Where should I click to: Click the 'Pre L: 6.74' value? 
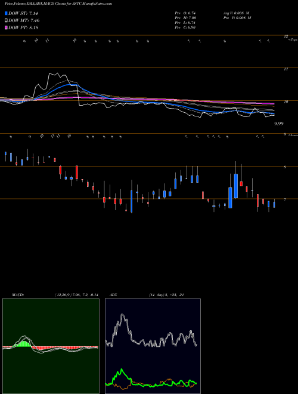click(185, 23)
